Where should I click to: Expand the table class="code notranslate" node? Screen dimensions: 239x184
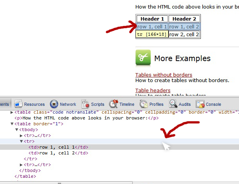click(12, 112)
